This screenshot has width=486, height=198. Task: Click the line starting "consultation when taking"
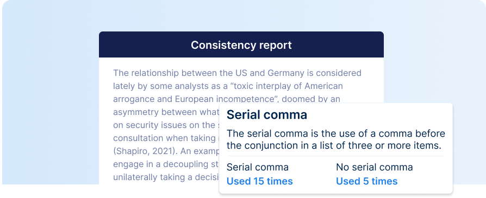pos(166,138)
